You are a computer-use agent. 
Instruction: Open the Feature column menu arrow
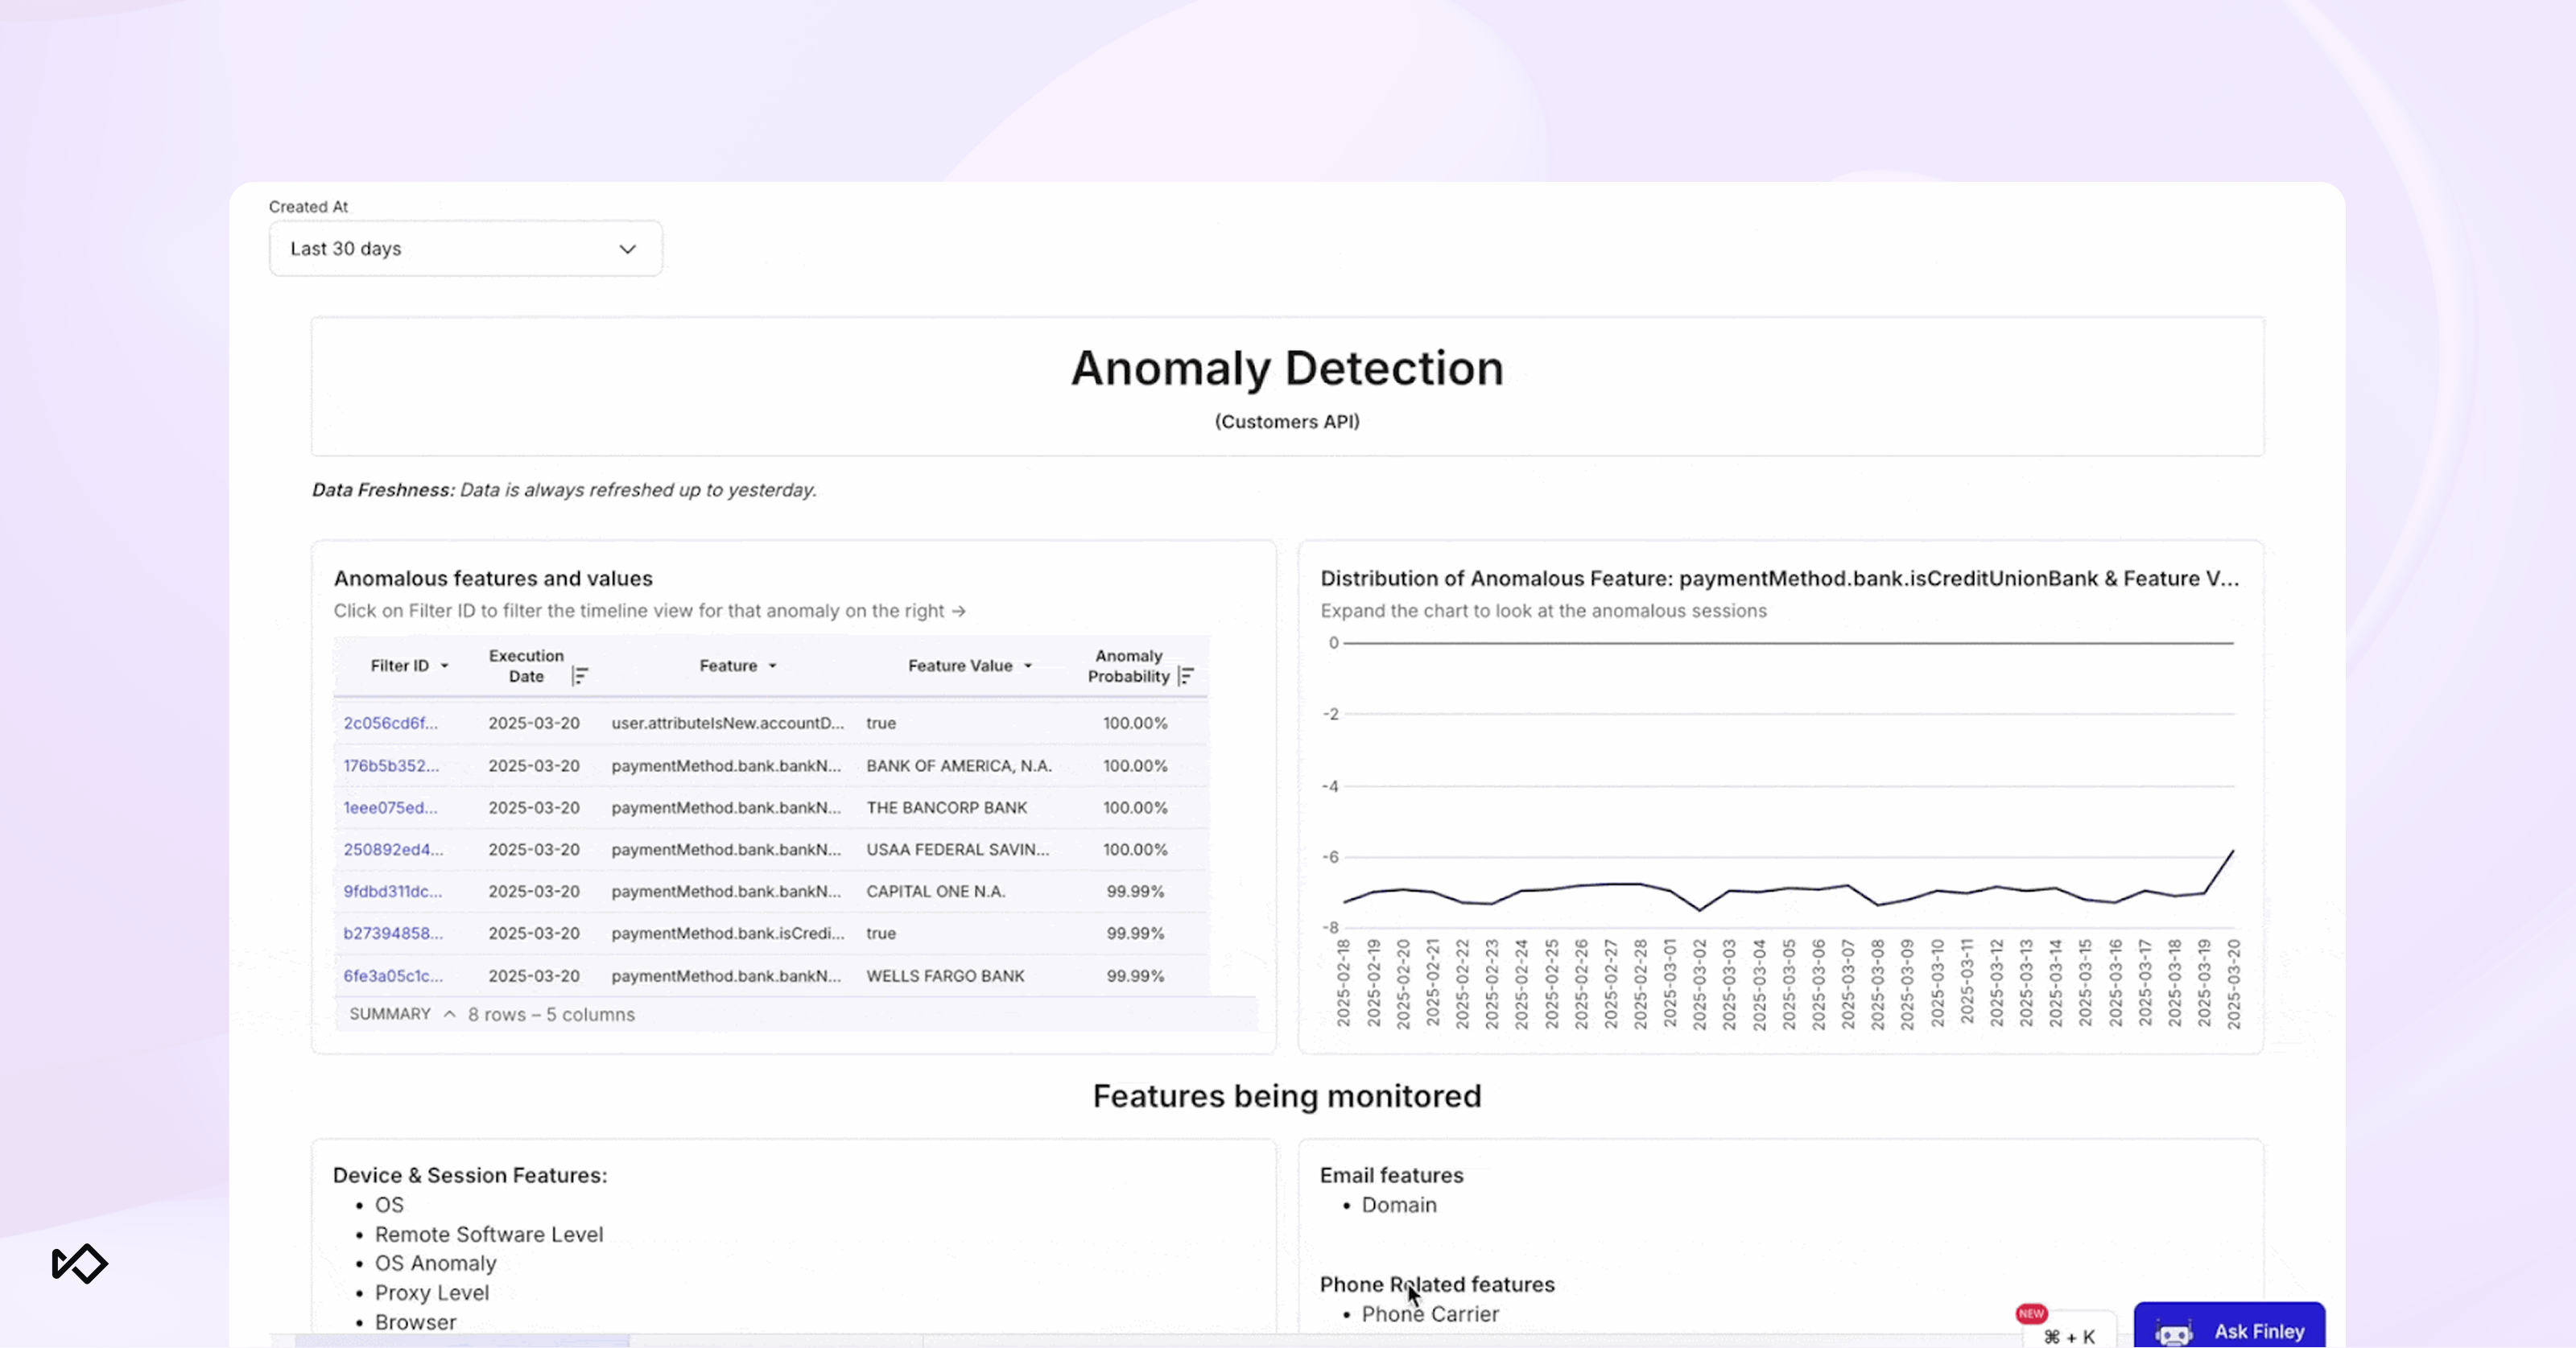tap(772, 666)
